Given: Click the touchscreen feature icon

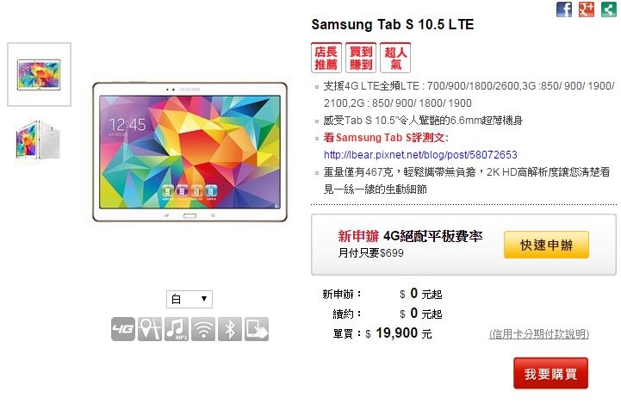Looking at the screenshot, I should (x=257, y=329).
